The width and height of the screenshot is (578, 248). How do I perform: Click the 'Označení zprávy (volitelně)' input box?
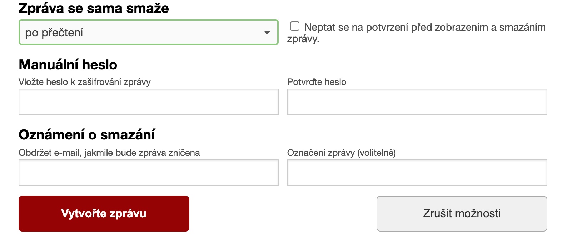point(417,173)
